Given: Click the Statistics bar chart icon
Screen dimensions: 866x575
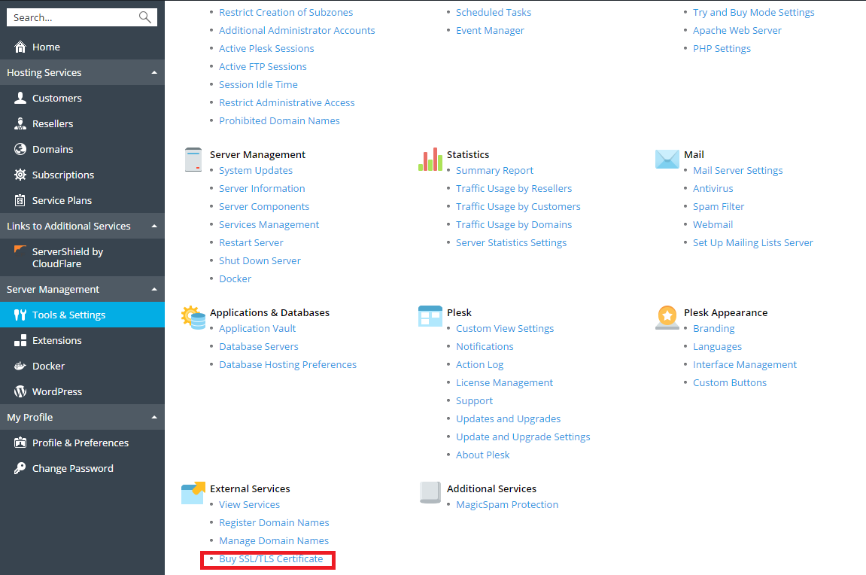Looking at the screenshot, I should pos(430,160).
